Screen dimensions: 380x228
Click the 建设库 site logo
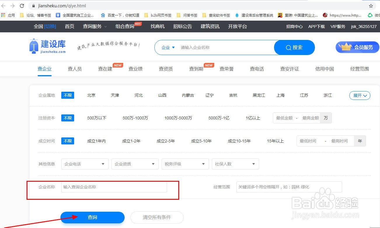[48, 46]
